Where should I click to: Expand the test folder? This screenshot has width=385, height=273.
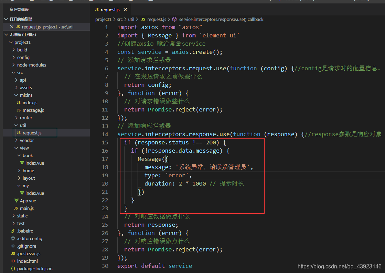[x=13, y=223]
